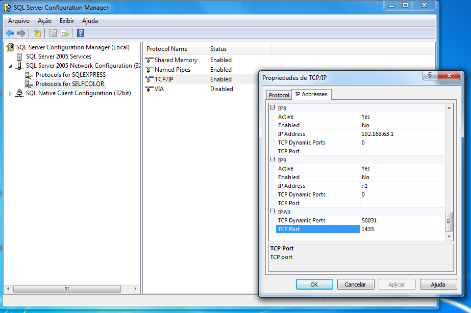This screenshot has width=471, height=313.
Task: Click the property grid scrollbar thumb
Action: 449,221
